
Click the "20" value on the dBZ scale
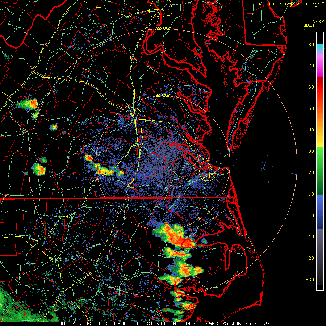(x=311, y=172)
